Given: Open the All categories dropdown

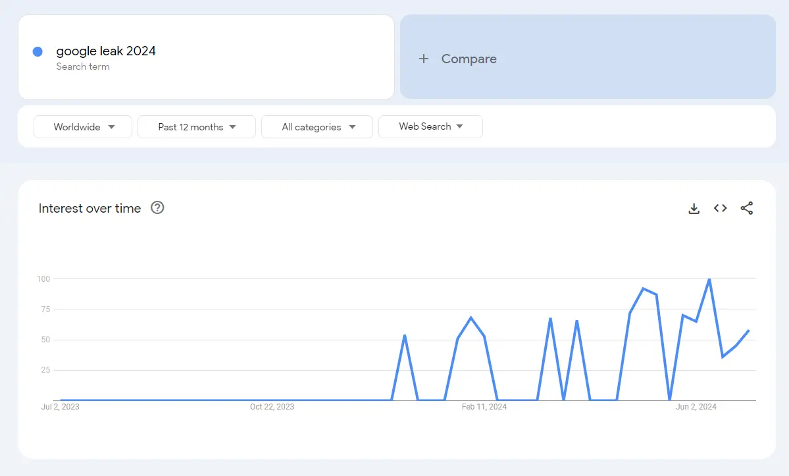Looking at the screenshot, I should 317,127.
